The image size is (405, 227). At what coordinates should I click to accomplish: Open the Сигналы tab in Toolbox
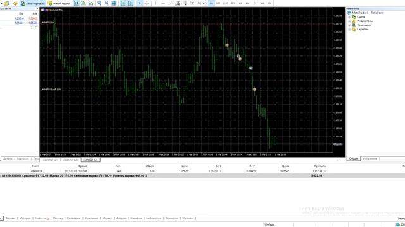[136, 218]
